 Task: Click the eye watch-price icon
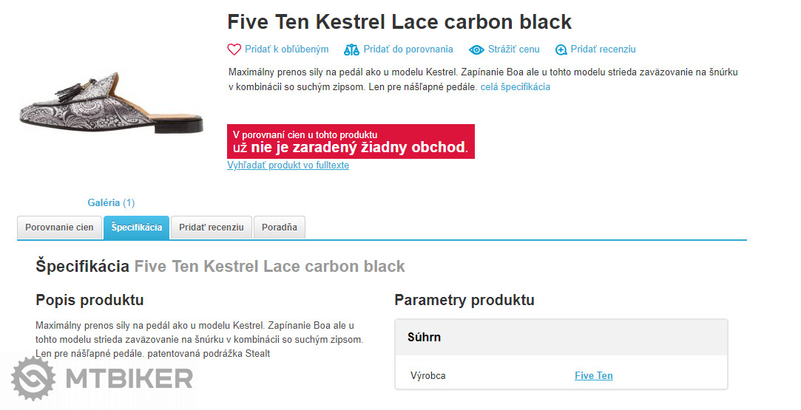click(x=476, y=49)
